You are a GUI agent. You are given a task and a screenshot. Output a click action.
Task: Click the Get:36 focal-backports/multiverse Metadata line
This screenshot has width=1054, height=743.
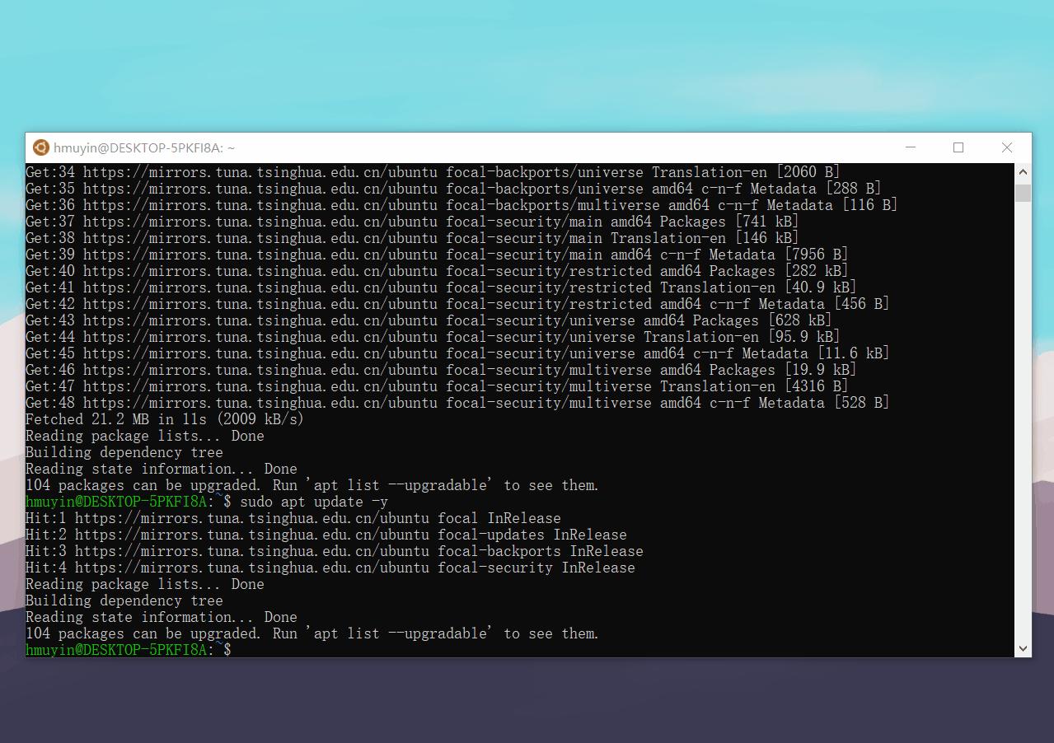461,205
